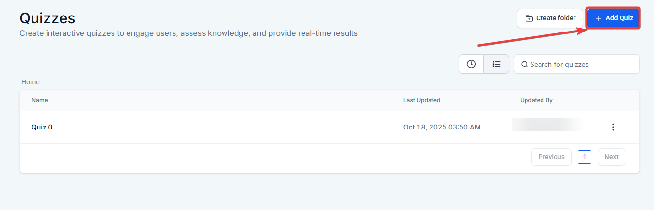Image resolution: width=654 pixels, height=210 pixels.
Task: Click the Quizzes page heading
Action: [x=48, y=18]
